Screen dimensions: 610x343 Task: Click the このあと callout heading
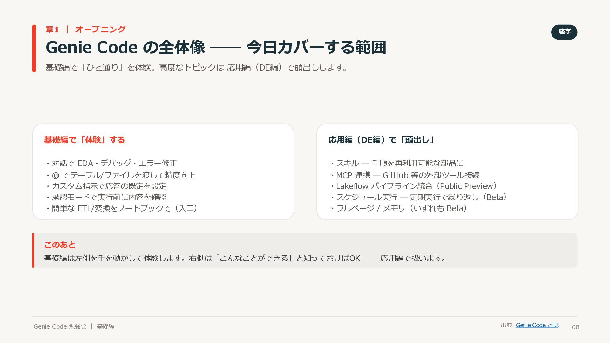60,245
